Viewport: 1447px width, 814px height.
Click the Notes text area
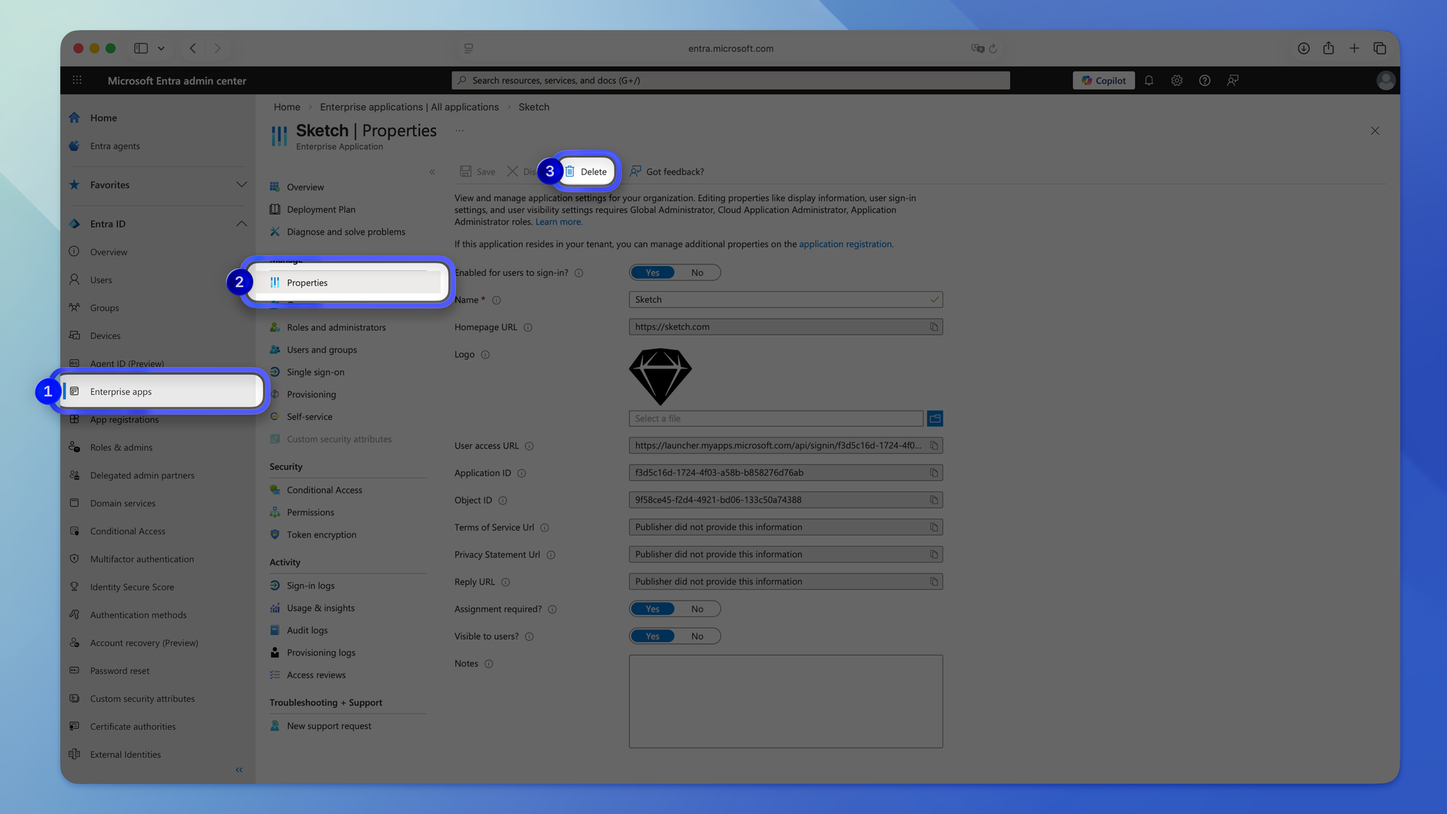[785, 701]
